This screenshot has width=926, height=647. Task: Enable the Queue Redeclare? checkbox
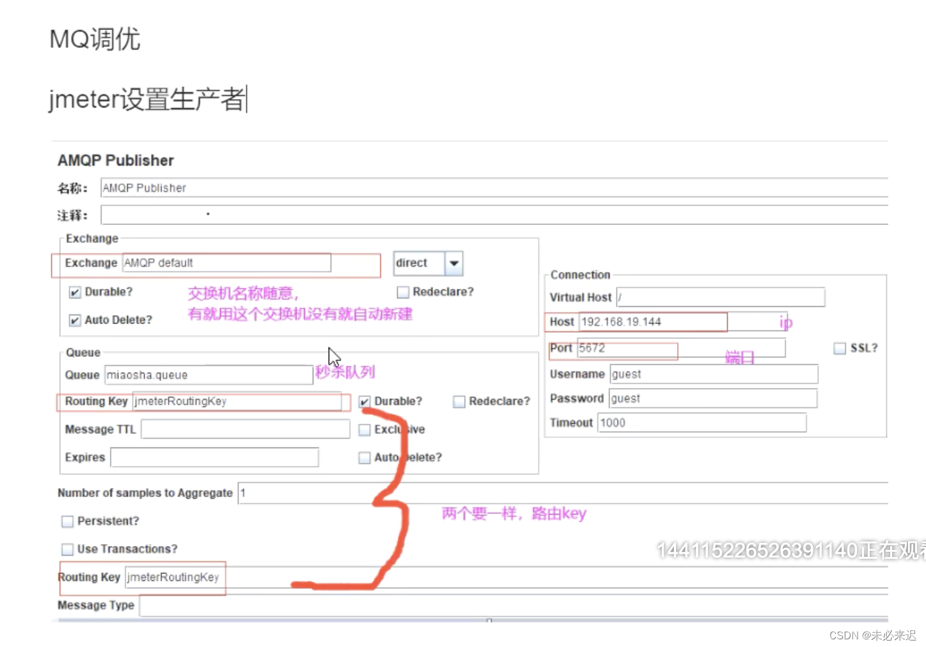click(x=459, y=401)
